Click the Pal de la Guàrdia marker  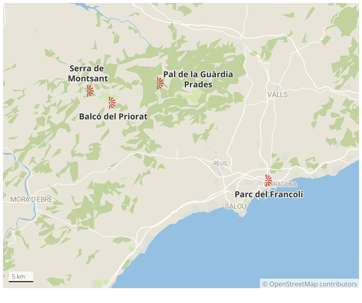160,83
